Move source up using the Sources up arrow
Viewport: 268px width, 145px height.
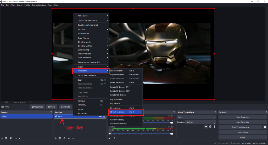pyautogui.click(x=69, y=138)
